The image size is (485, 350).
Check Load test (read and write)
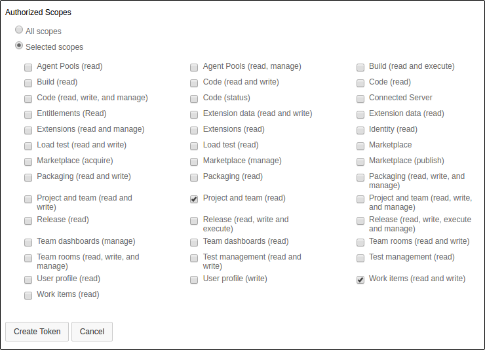tap(28, 146)
